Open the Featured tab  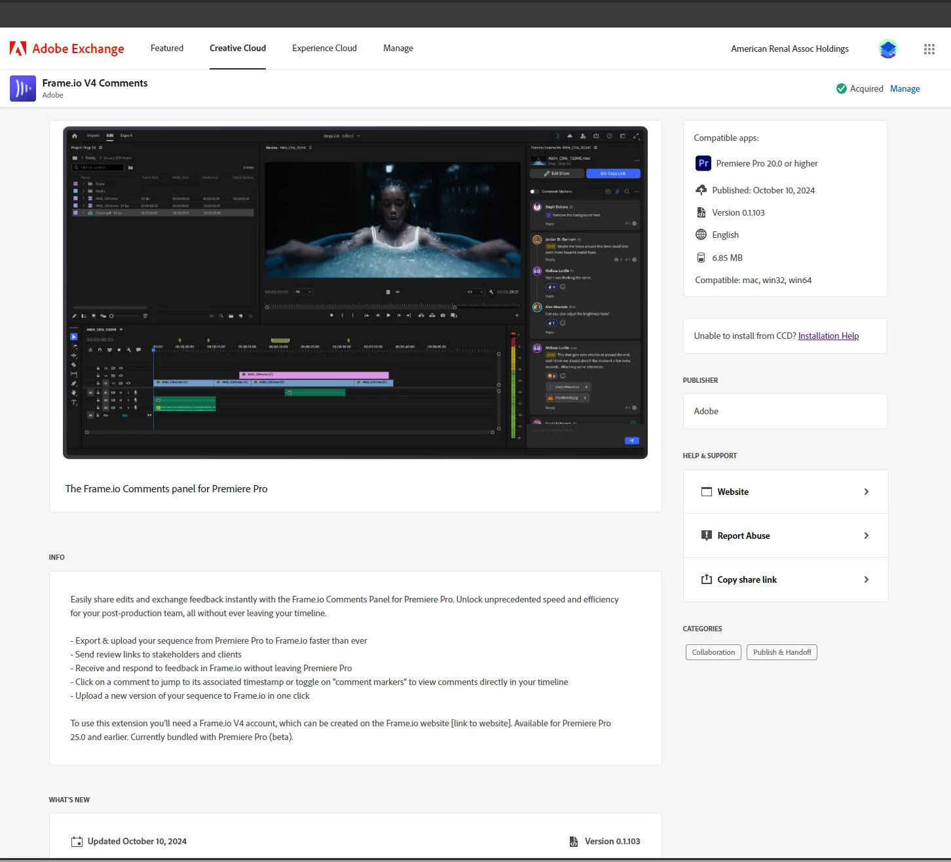tap(167, 49)
